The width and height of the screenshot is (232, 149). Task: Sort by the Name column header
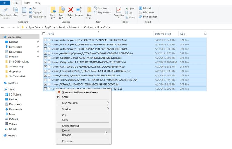pos(51,34)
